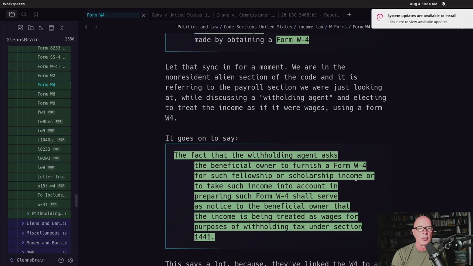The width and height of the screenshot is (473, 266).
Task: Click the GlennsBrain vault title in explorer
Action: tap(23, 40)
